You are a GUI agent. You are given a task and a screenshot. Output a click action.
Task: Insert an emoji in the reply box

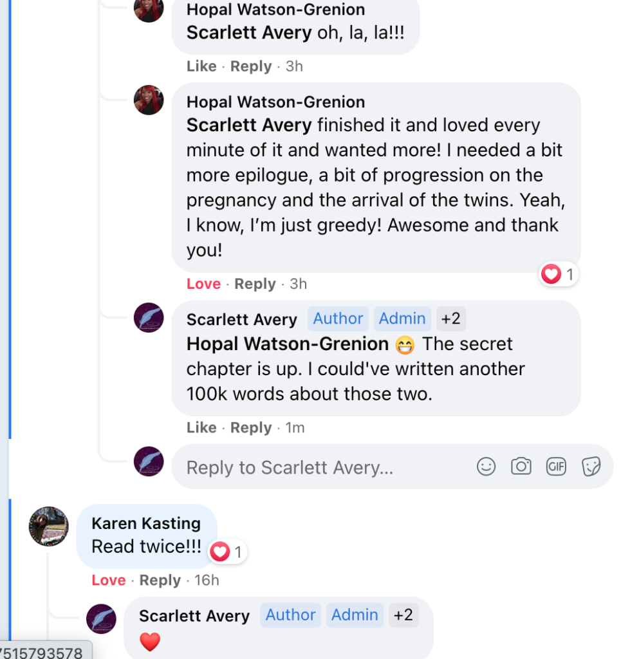pos(486,467)
